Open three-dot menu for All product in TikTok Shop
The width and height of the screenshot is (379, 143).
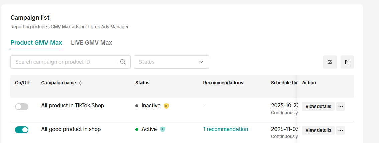pyautogui.click(x=340, y=107)
